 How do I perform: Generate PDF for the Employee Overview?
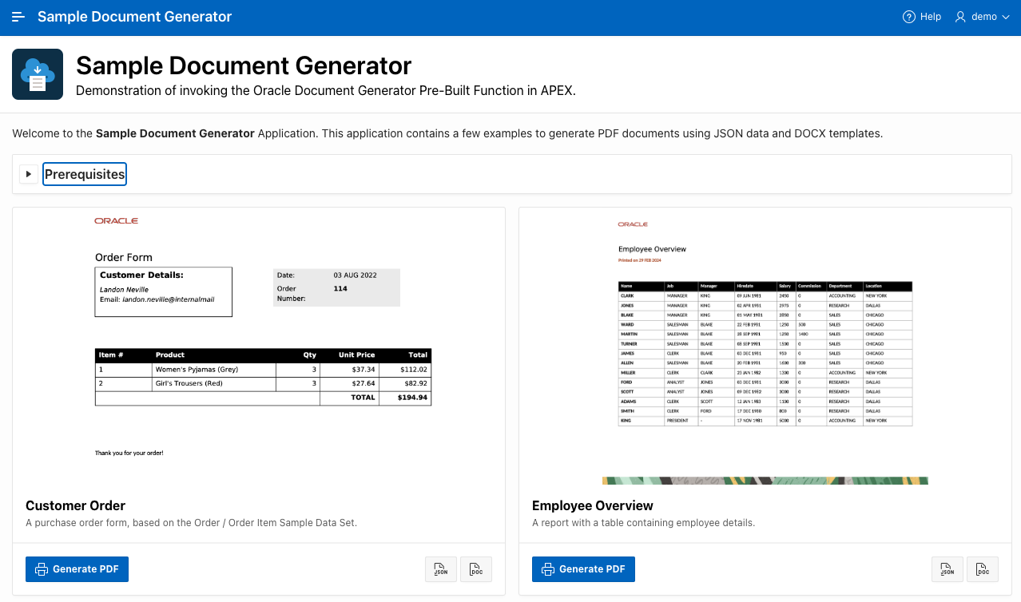583,568
